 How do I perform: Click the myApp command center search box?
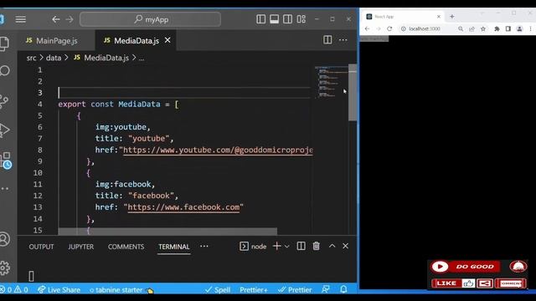(150, 19)
